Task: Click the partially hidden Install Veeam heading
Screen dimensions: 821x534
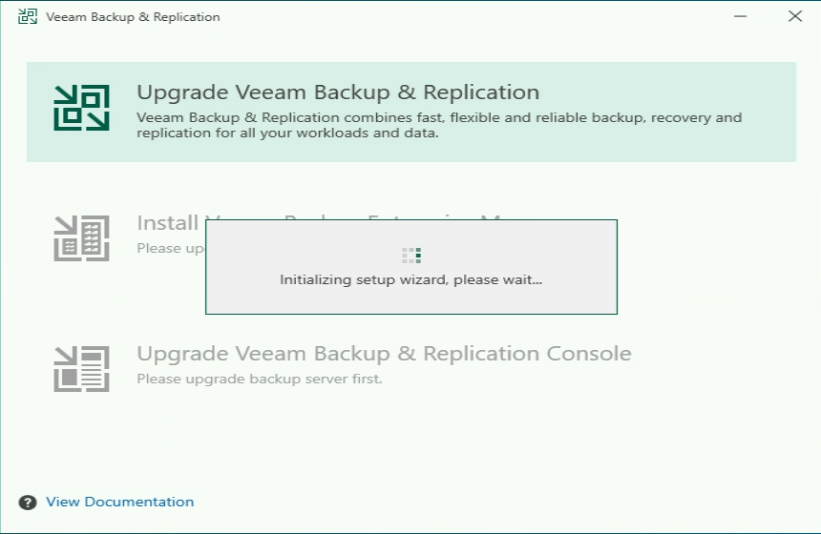Action: click(x=170, y=223)
